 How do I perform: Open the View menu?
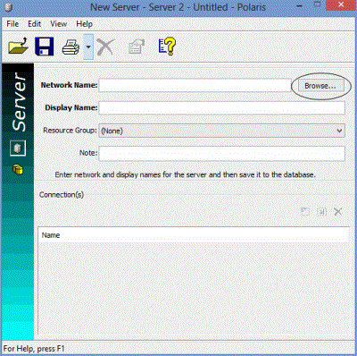[x=58, y=24]
